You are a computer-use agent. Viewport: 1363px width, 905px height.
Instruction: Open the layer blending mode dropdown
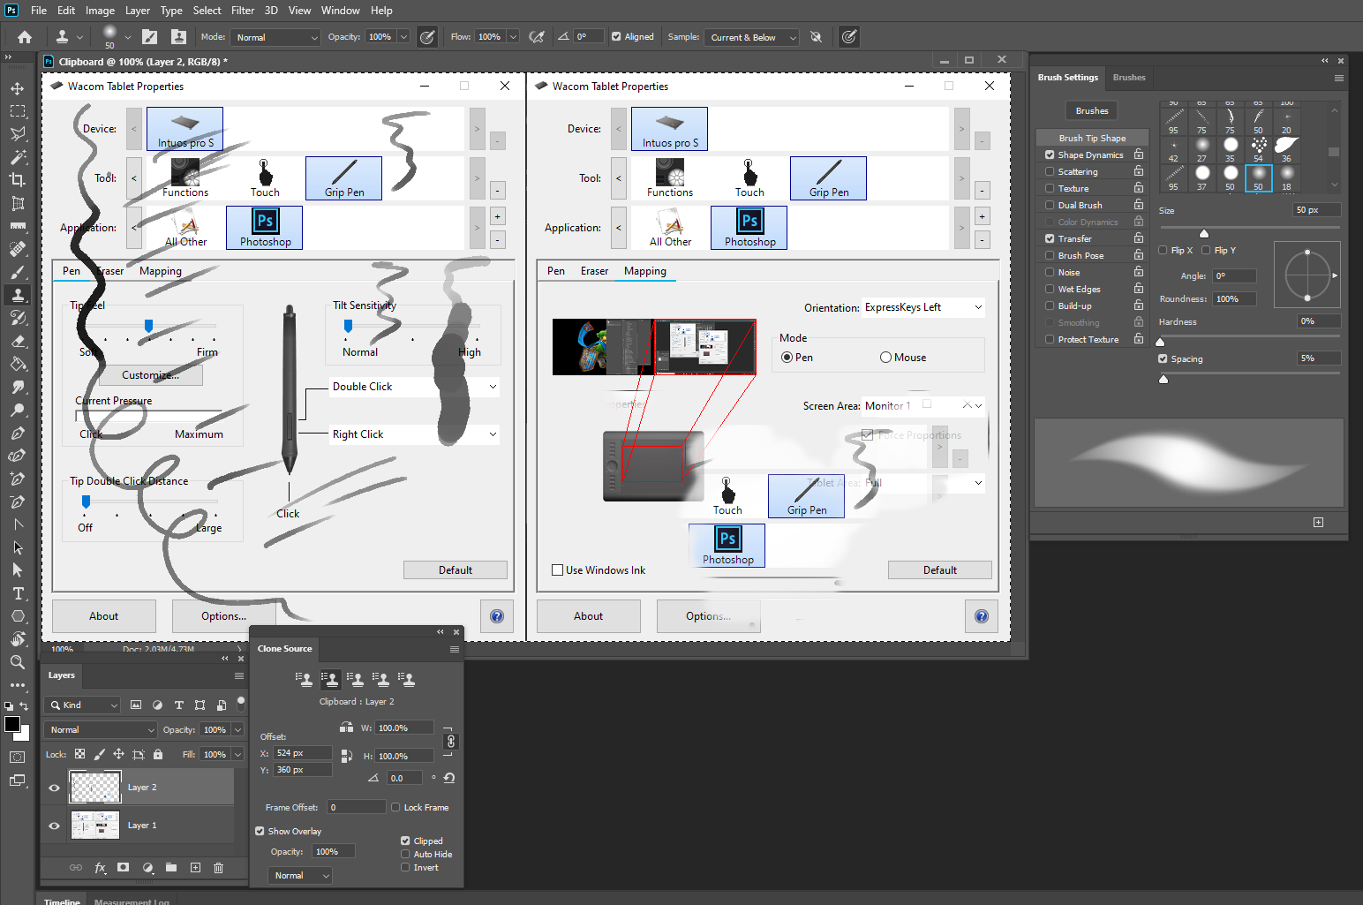[100, 729]
